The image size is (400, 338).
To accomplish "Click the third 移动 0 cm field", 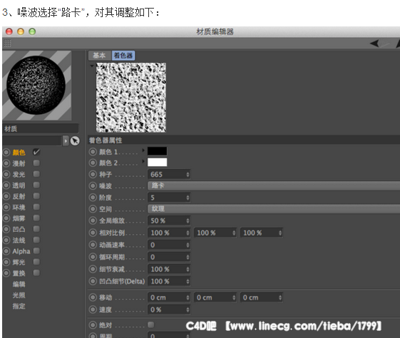I will click(262, 297).
